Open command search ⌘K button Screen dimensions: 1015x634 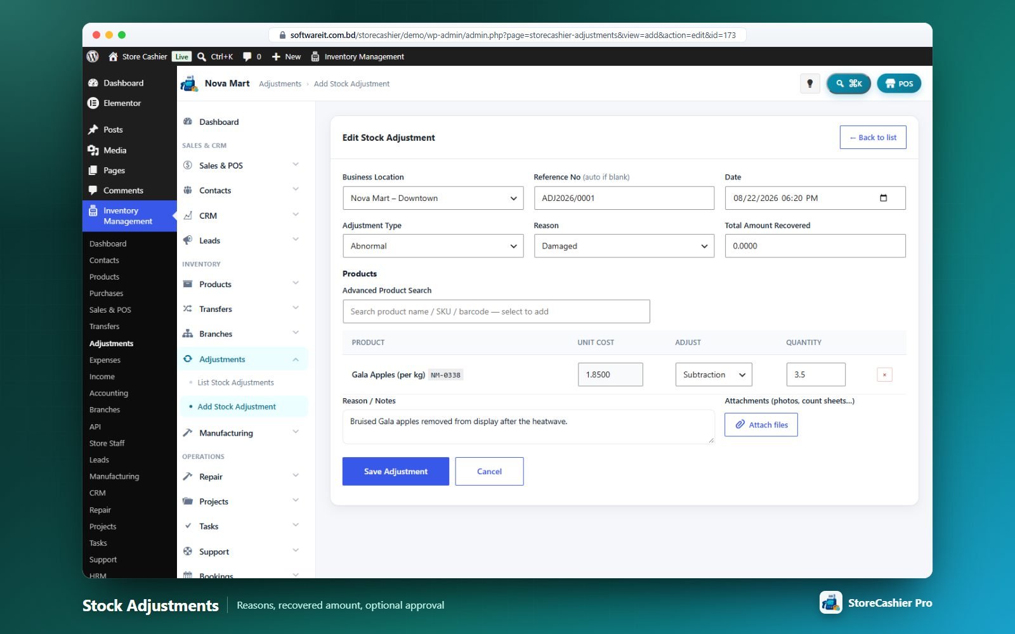849,84
